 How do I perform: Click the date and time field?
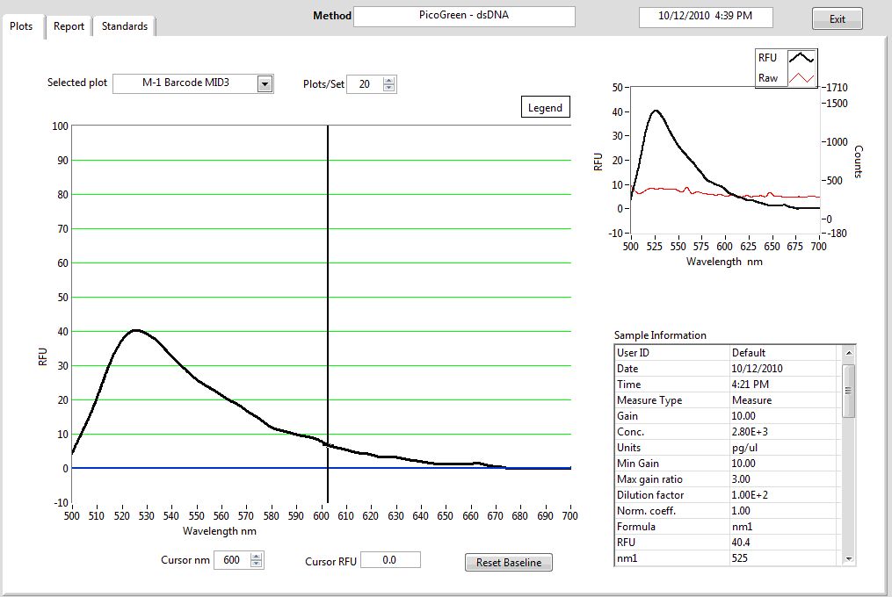click(x=706, y=17)
